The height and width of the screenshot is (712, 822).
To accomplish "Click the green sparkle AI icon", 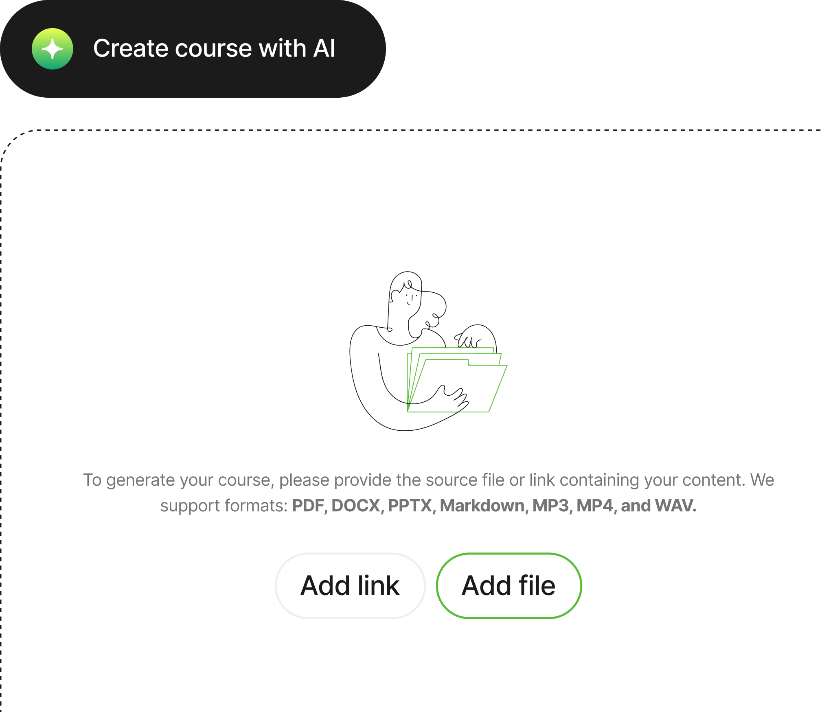I will click(x=53, y=49).
